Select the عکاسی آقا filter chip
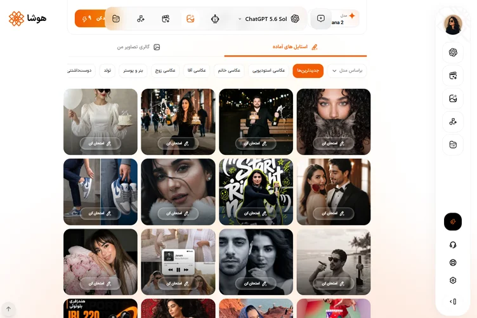Screen dimensions: 477x318 tap(197, 70)
